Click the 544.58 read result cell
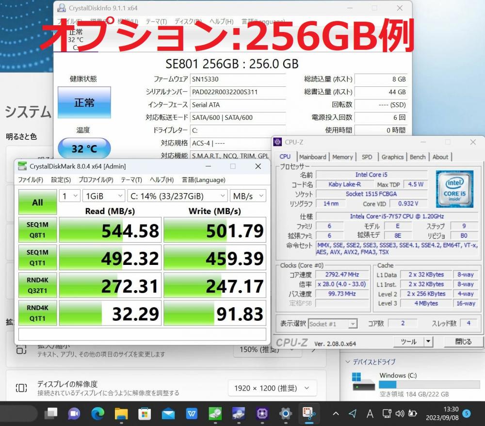Screen dimensions: 485x426 click(110, 230)
